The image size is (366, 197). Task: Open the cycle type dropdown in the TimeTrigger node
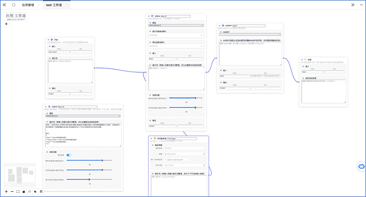(x=185, y=148)
